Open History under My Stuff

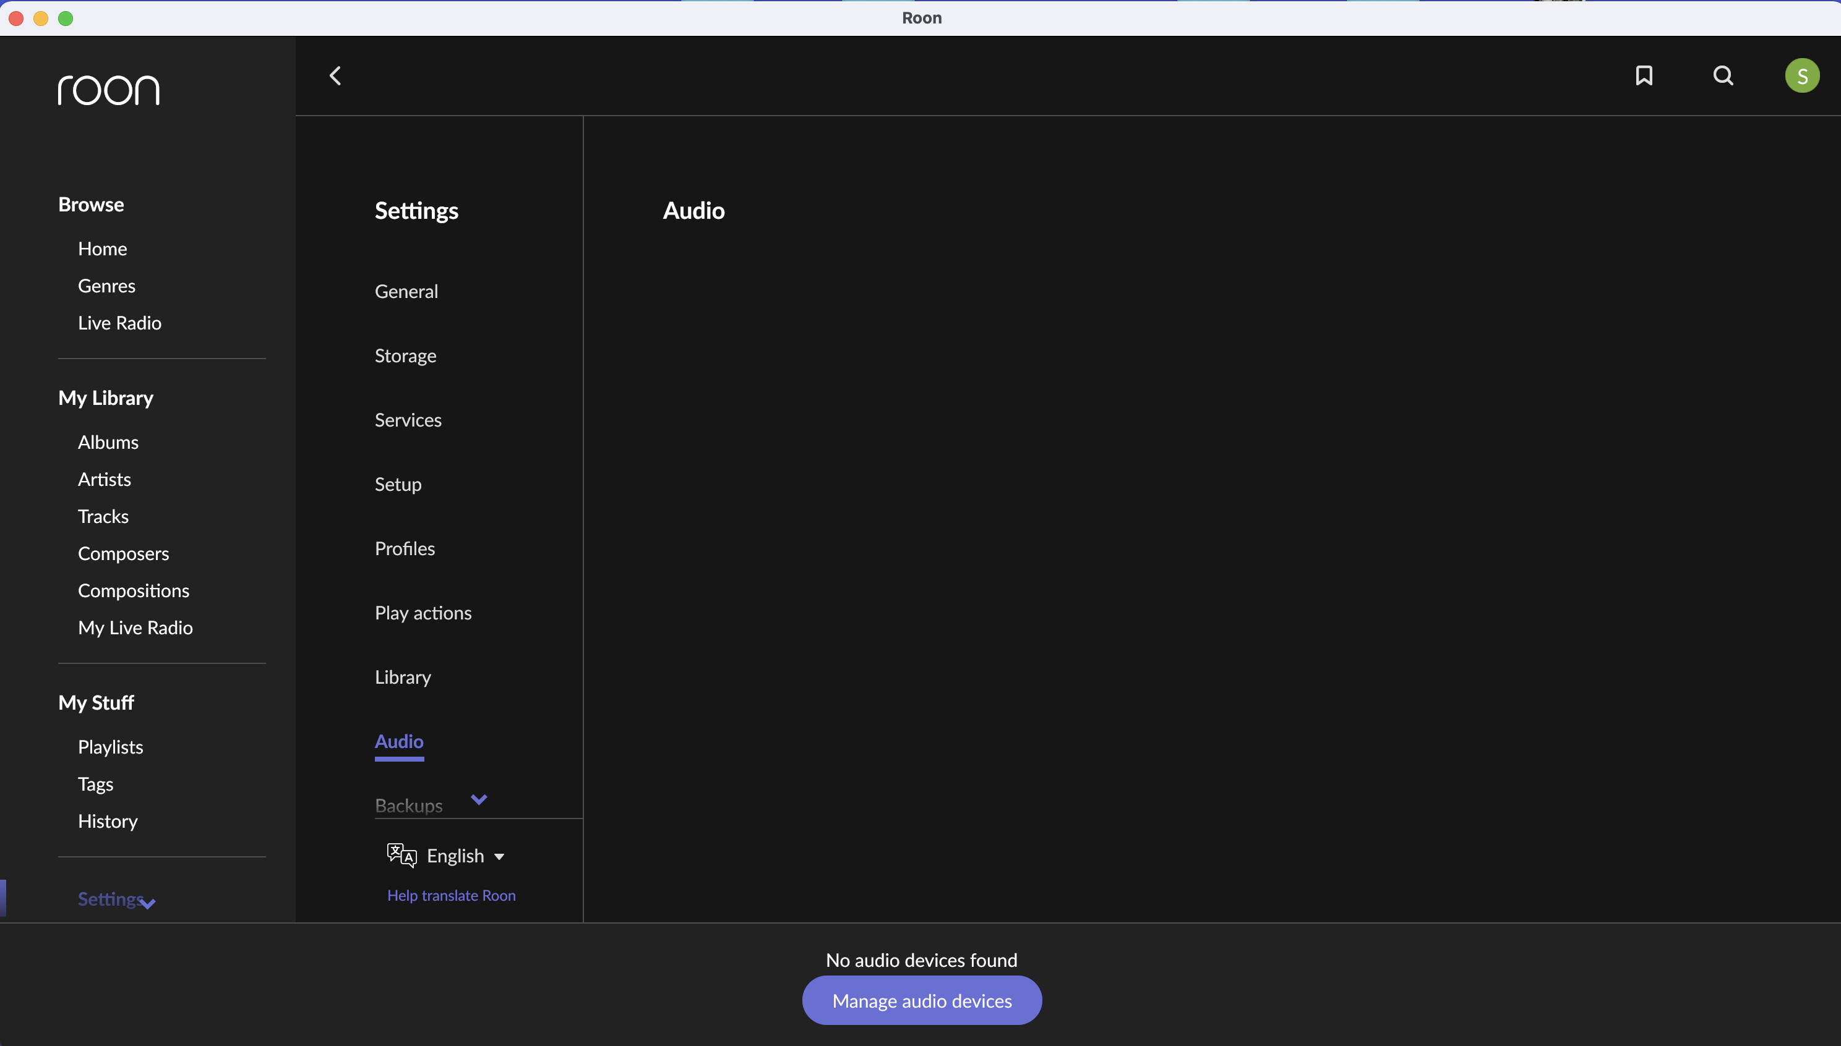(107, 821)
